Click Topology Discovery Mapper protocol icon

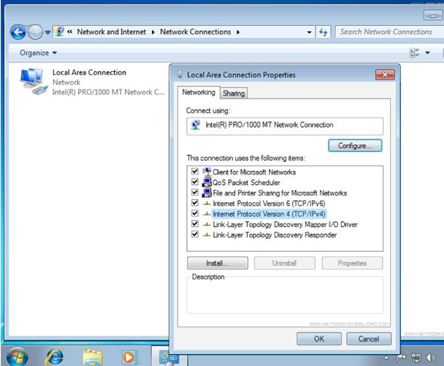[207, 225]
